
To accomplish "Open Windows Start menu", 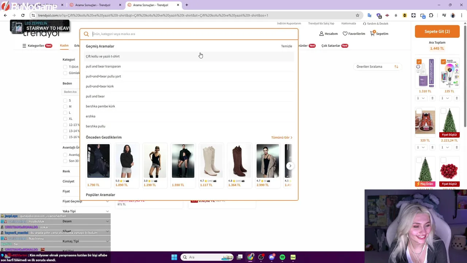I will point(174,257).
